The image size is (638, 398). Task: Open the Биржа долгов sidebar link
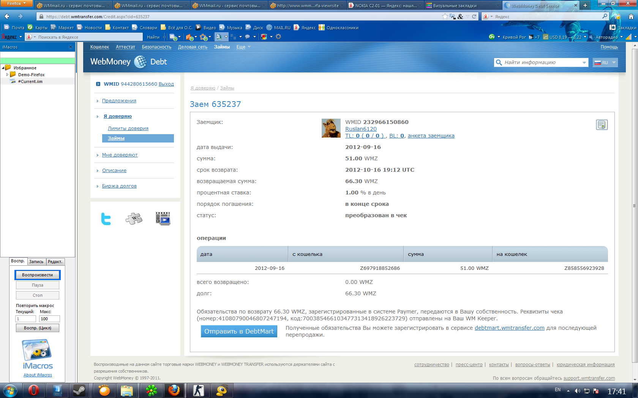tap(119, 186)
